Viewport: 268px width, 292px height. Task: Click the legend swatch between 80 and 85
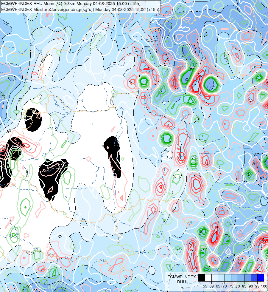click(x=241, y=278)
